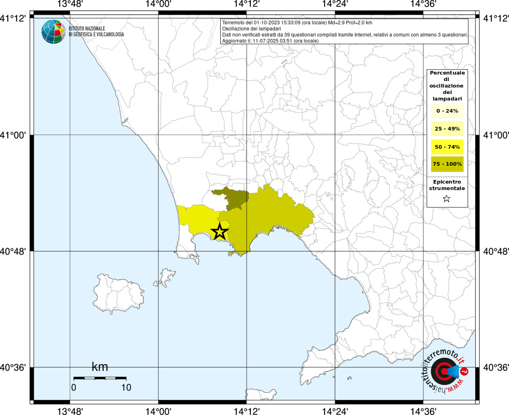Click the star symbol in the legend
509x415 pixels.
[x=447, y=199]
